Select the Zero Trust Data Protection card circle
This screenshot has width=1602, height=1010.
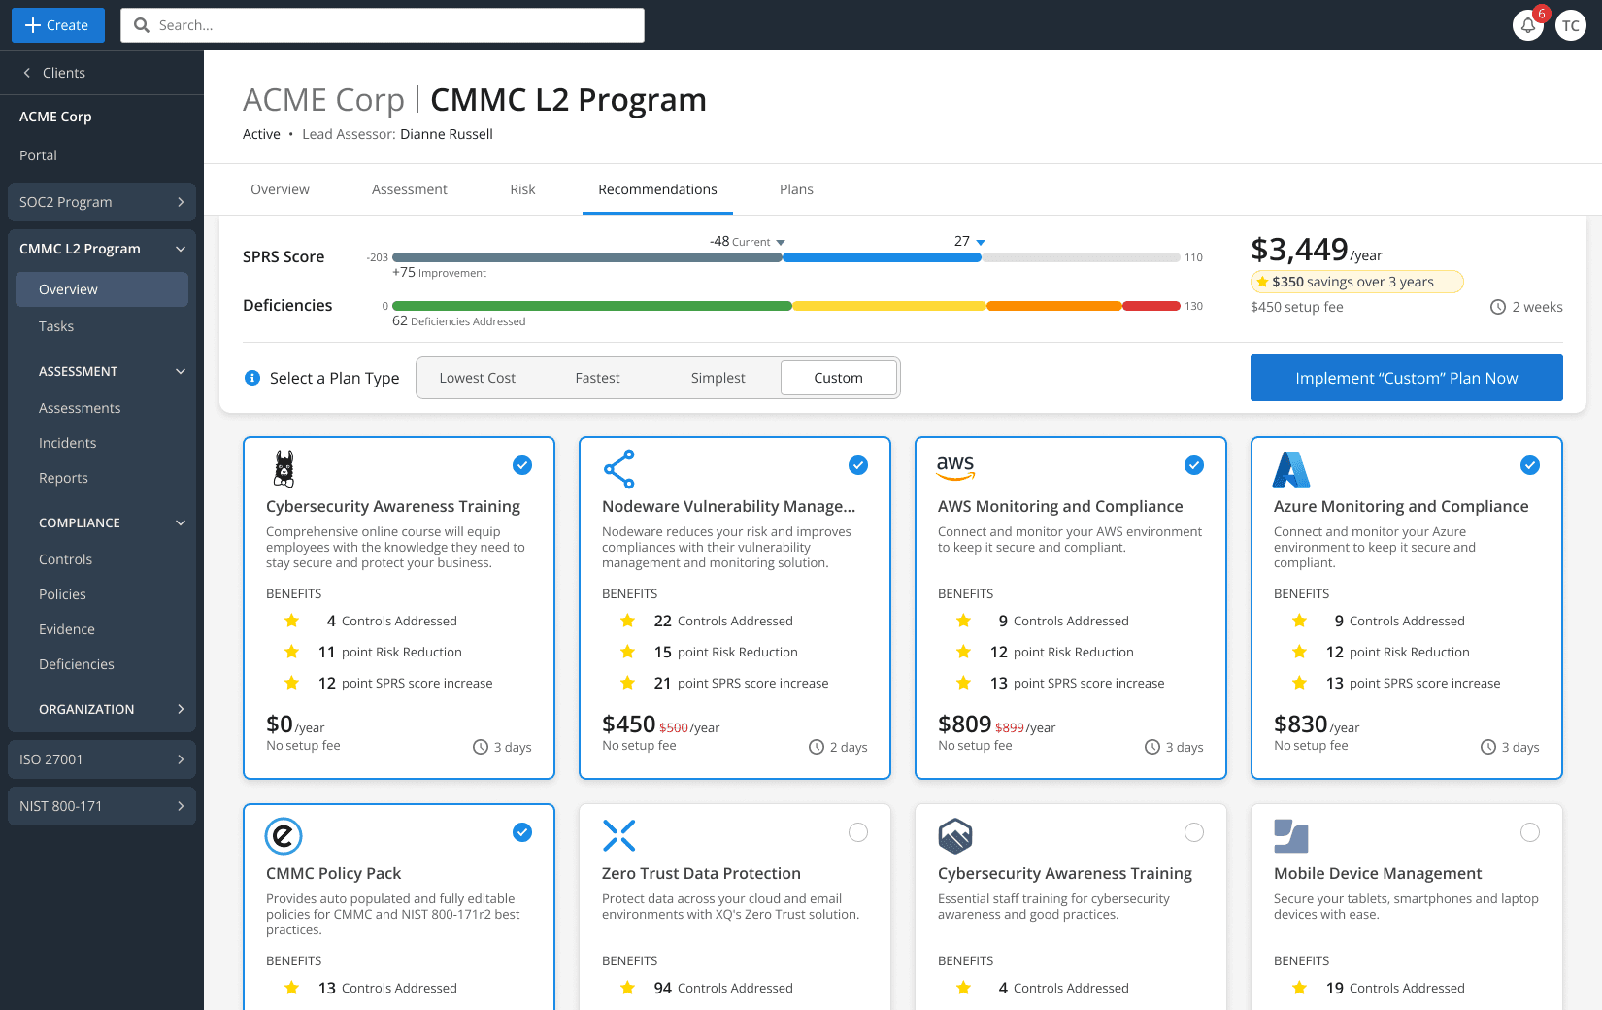coord(858,832)
